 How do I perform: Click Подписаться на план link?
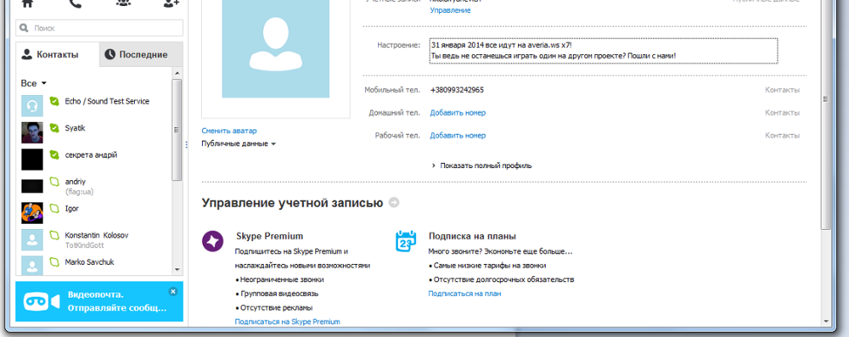tap(464, 294)
